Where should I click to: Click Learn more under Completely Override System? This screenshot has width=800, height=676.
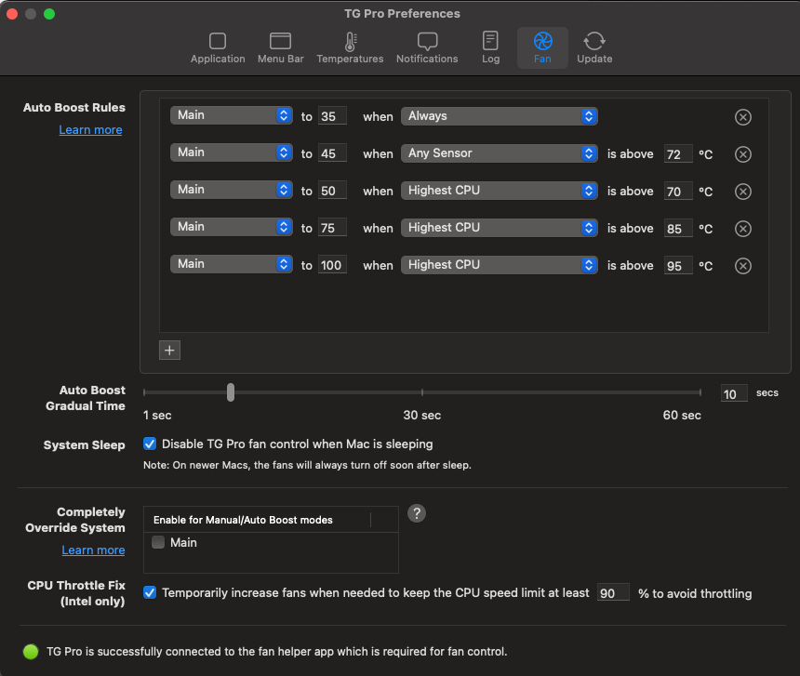click(93, 550)
